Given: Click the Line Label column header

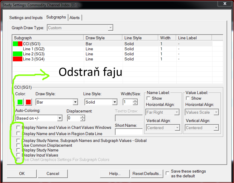Looking at the screenshot, I should pos(194,38).
